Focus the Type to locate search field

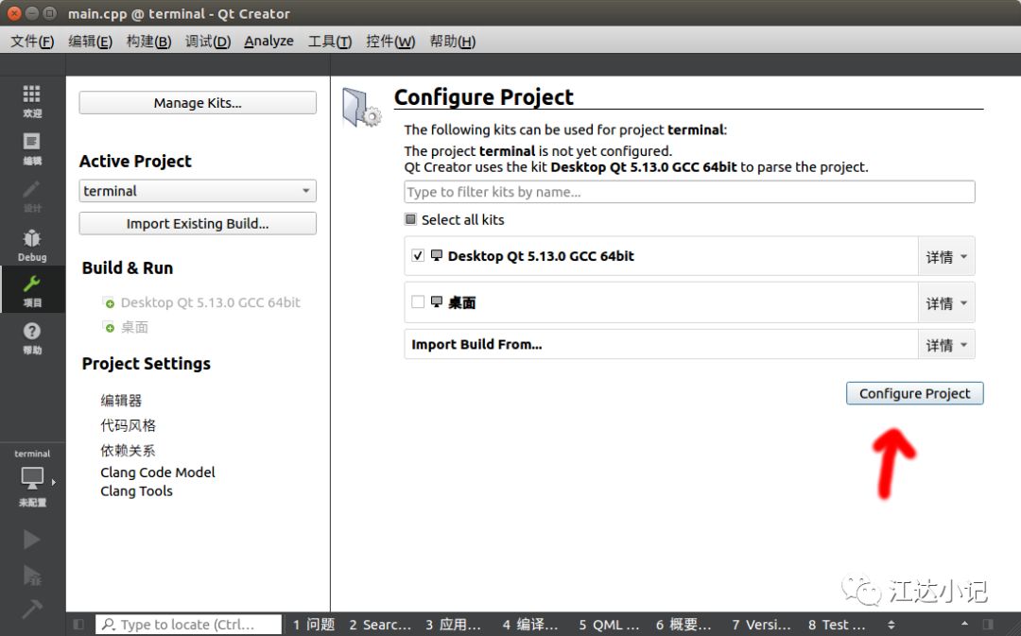[189, 625]
